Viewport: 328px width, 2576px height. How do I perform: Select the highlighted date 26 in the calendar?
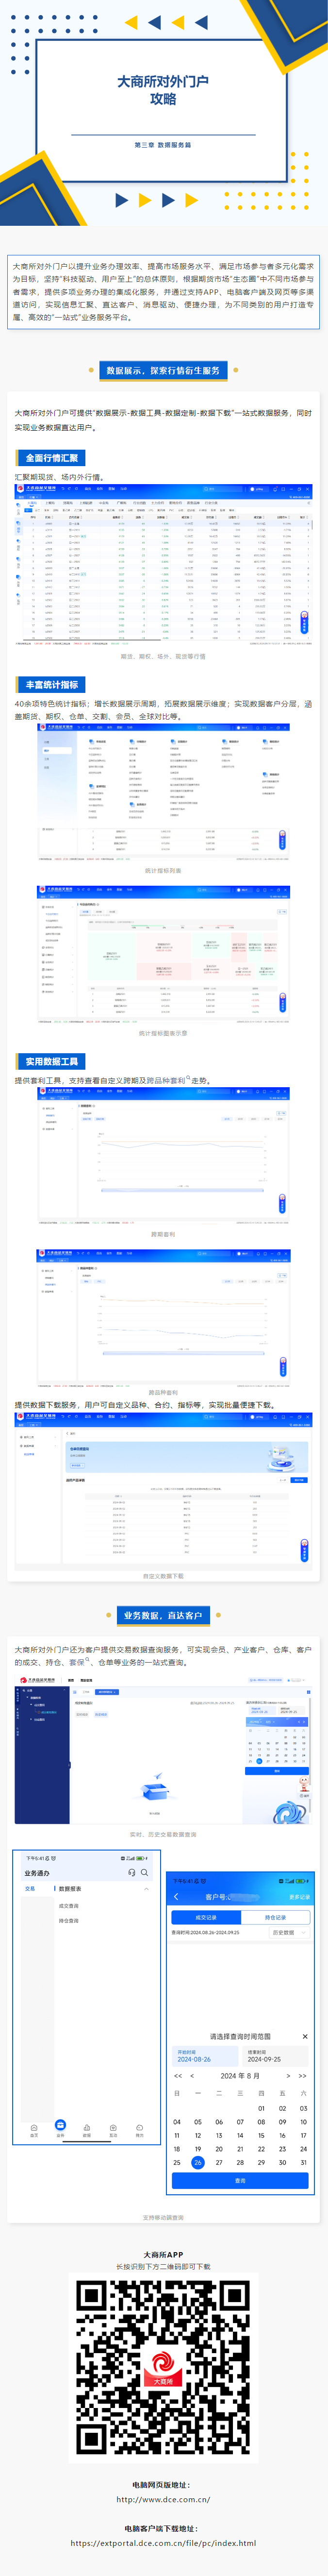pos(198,2162)
